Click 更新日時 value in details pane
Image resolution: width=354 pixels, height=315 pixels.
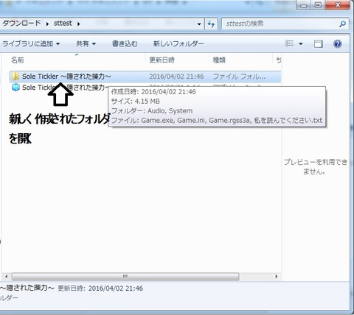click(116, 289)
